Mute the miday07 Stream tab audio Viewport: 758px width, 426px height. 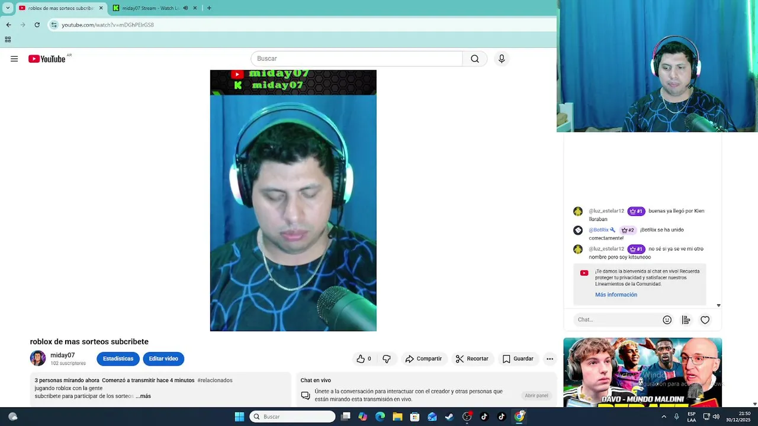(x=185, y=8)
